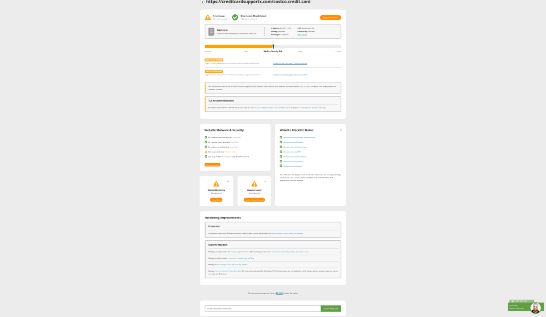The height and width of the screenshot is (317, 546).
Task: Click the Clickjacking Protection link
Action: tap(239, 251)
